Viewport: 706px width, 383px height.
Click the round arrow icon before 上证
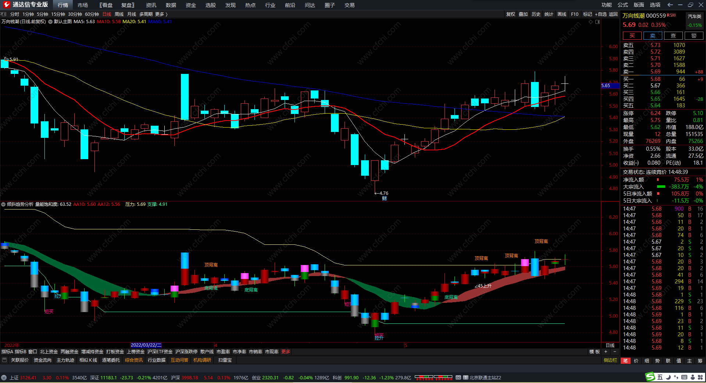pyautogui.click(x=4, y=377)
